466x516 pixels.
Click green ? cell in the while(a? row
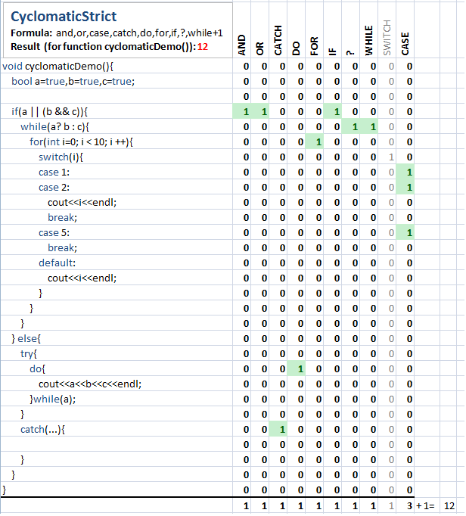350,126
